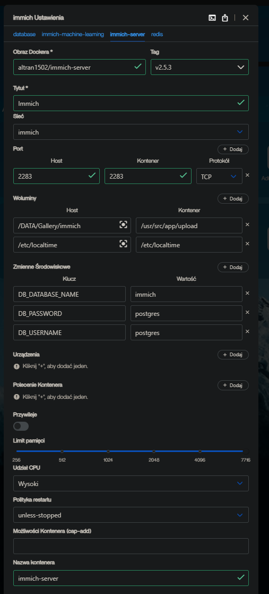
Task: Click the /usr/src/app/upload container path field
Action: pyautogui.click(x=189, y=225)
